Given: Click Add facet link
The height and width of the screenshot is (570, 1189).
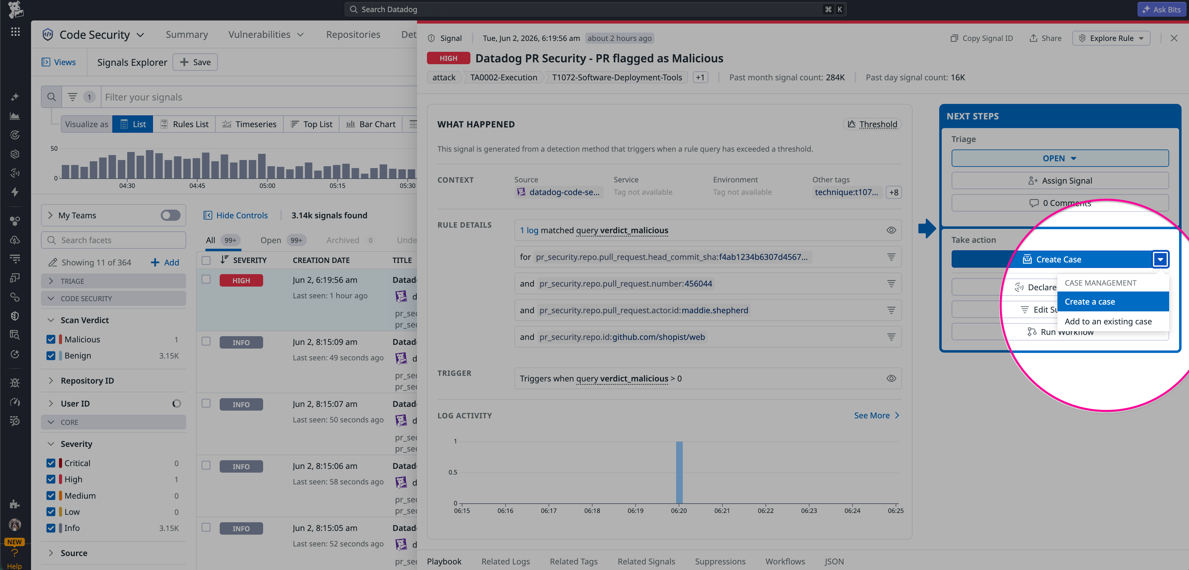Looking at the screenshot, I should click(x=165, y=262).
